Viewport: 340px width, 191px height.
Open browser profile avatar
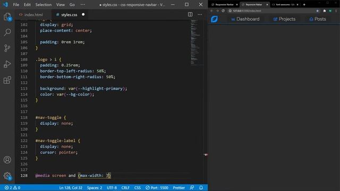(330, 11)
